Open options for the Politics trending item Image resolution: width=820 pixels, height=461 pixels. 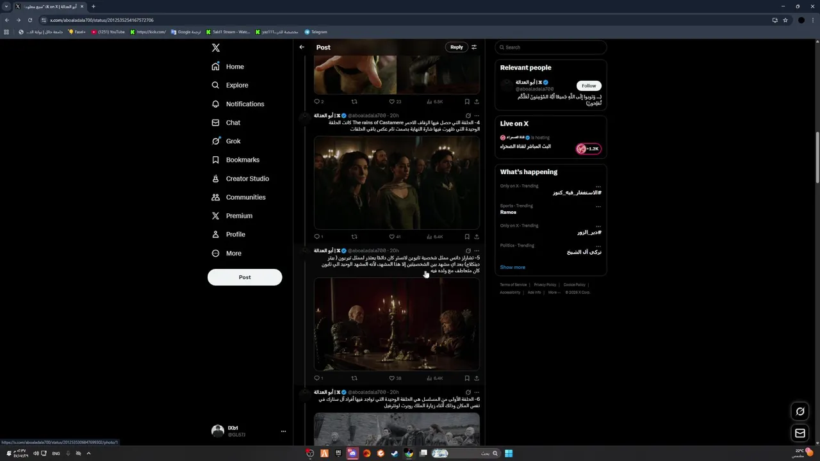598,246
